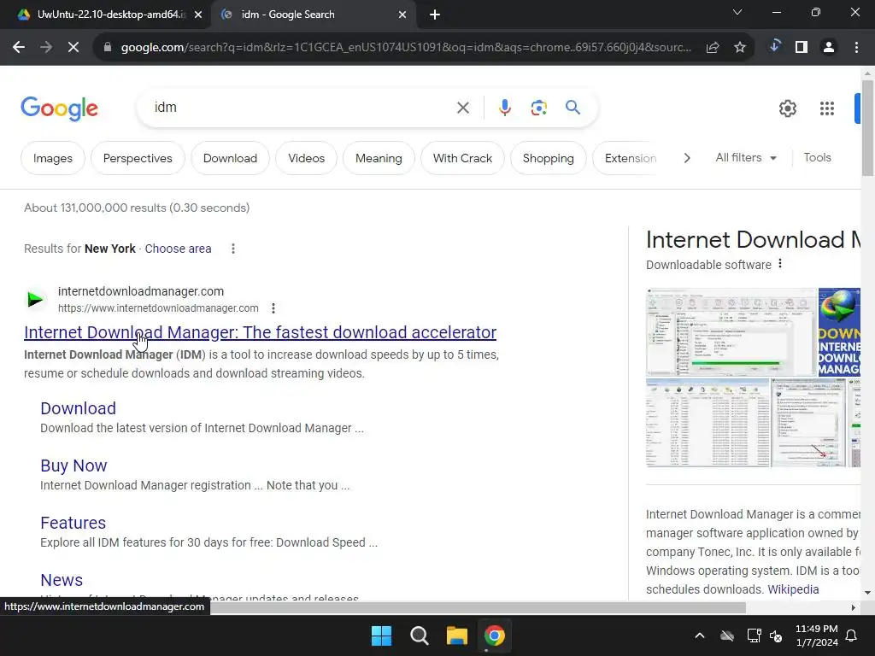Stop loading the page

tap(73, 48)
